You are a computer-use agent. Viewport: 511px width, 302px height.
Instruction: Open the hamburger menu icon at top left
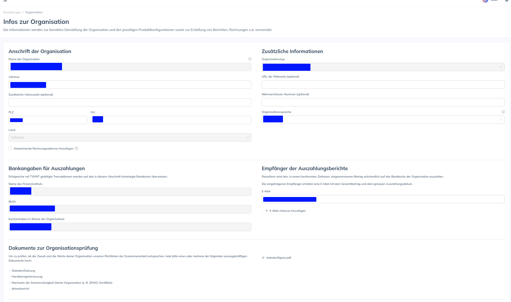point(5,1)
